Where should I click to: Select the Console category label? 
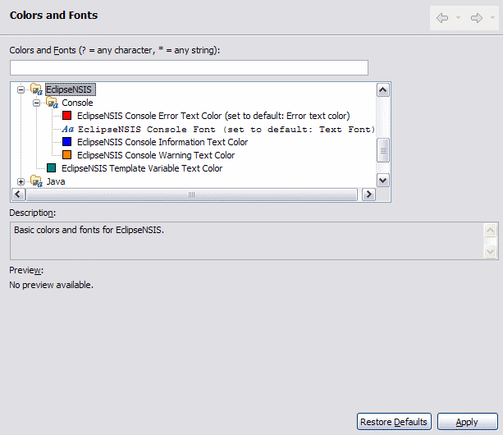(x=77, y=103)
